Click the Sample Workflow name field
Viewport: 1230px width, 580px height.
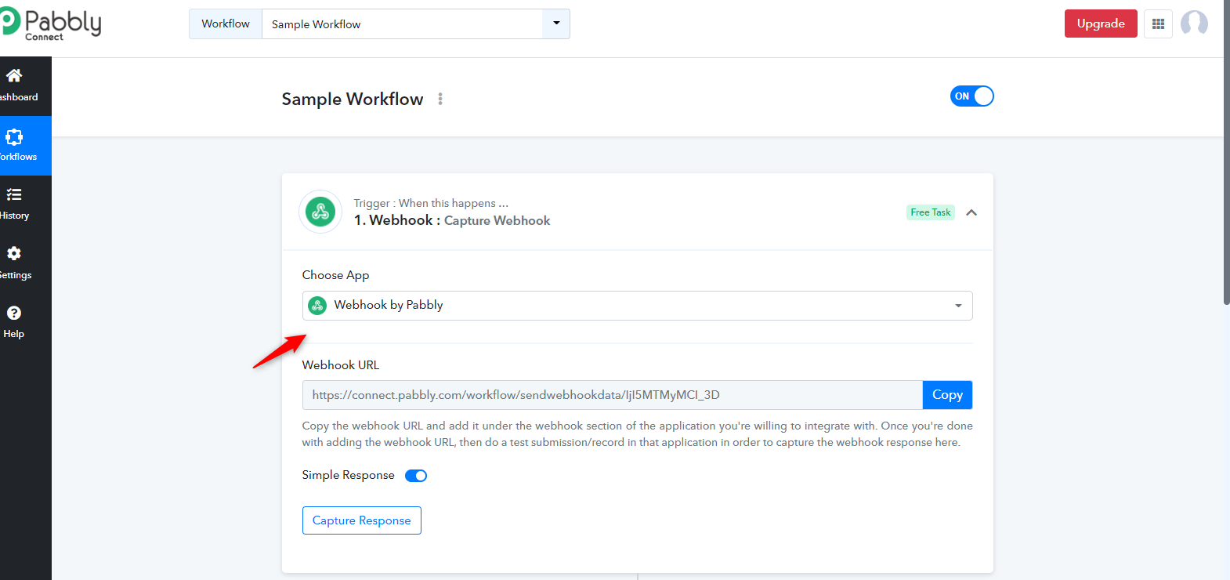[x=403, y=24]
